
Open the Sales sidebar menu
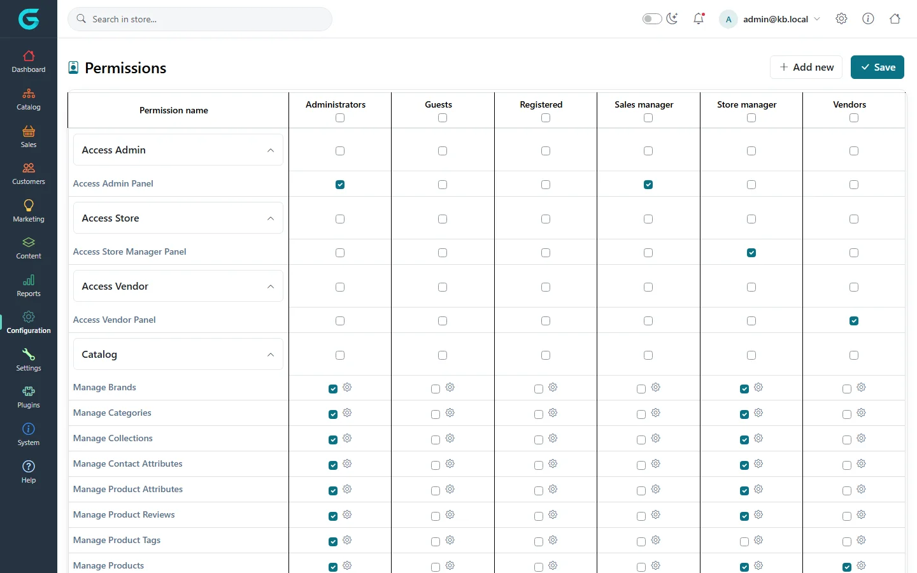point(29,137)
